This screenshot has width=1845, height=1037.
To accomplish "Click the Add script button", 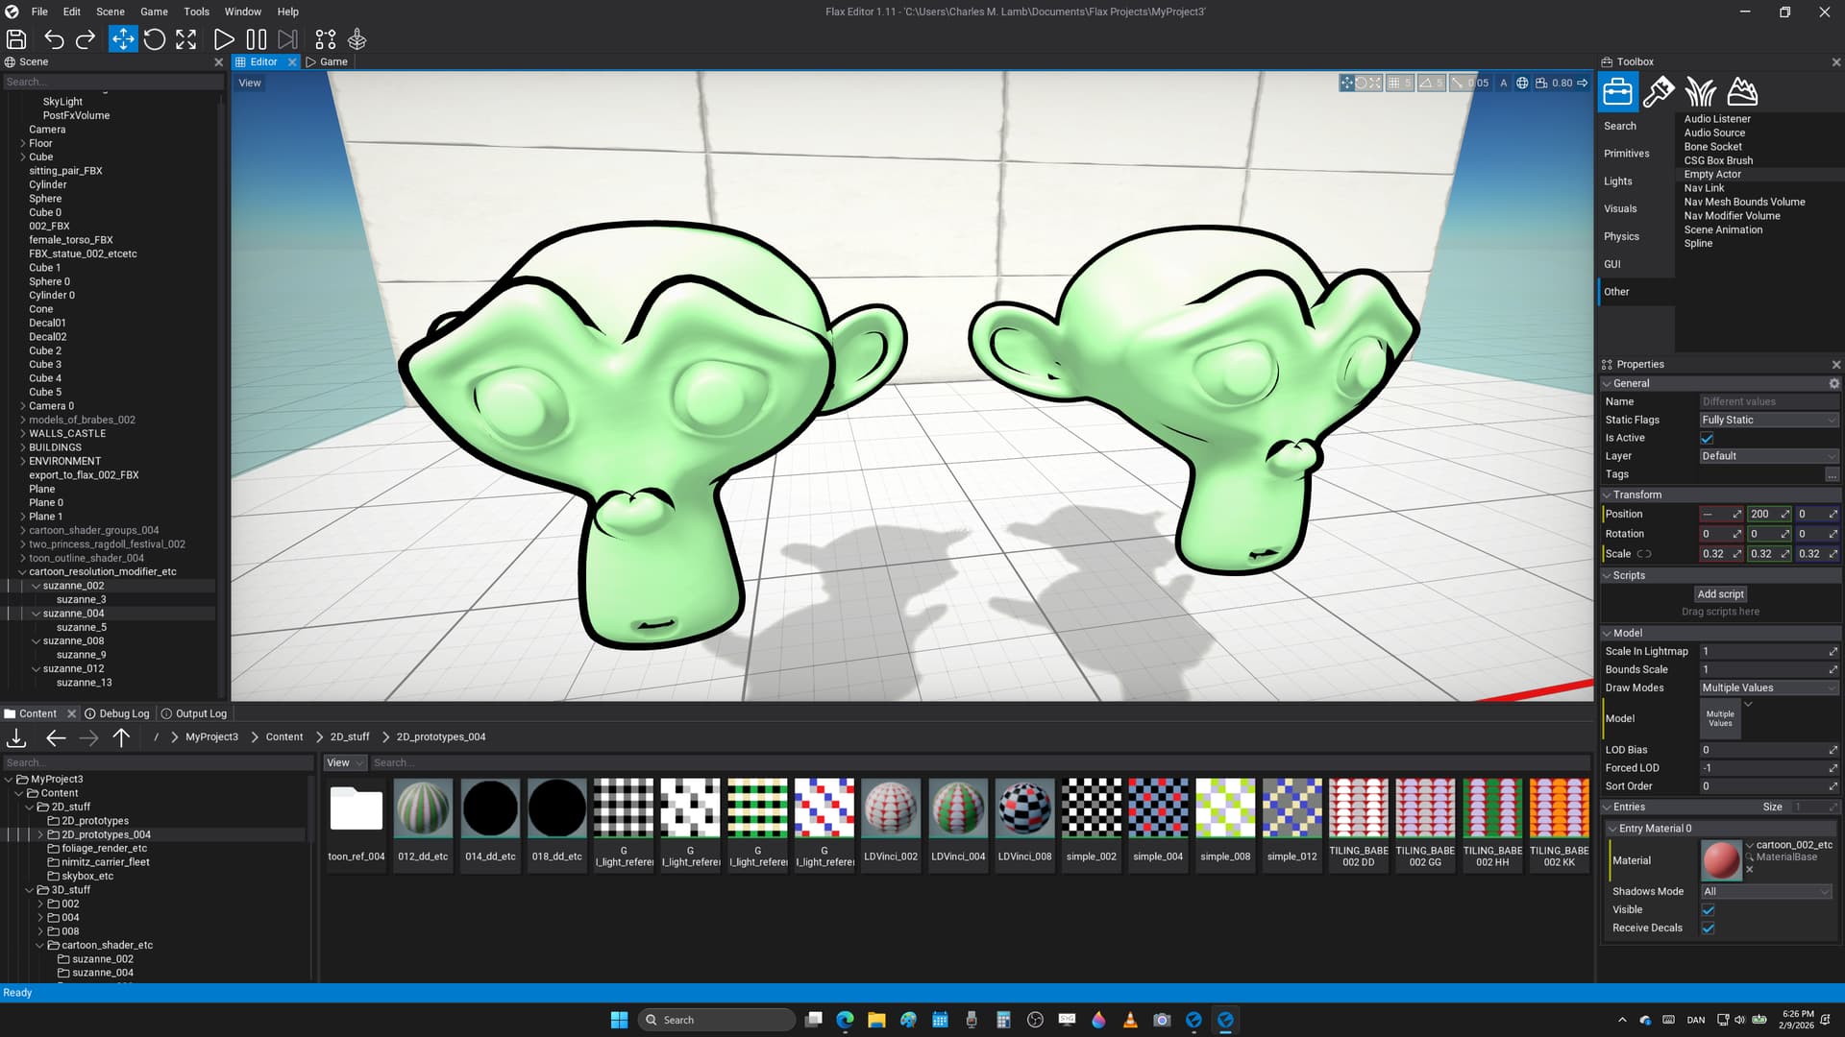I will (x=1720, y=594).
